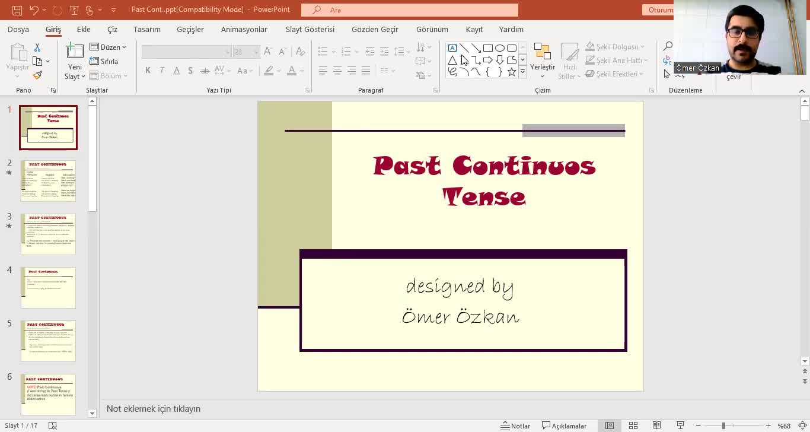Screen dimensions: 810x432
Task: Select the Text Box shape tool
Action: coord(452,48)
